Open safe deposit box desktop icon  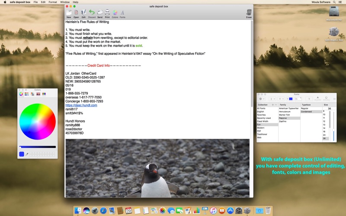click(334, 34)
